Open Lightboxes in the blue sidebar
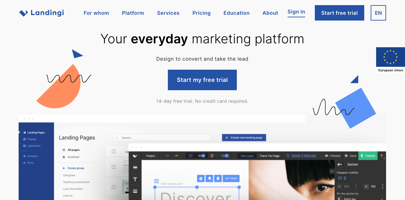The image size is (405, 200). [32, 146]
